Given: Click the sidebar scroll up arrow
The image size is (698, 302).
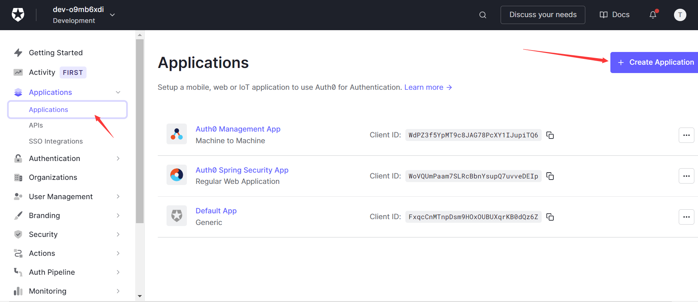Looking at the screenshot, I should pos(140,35).
